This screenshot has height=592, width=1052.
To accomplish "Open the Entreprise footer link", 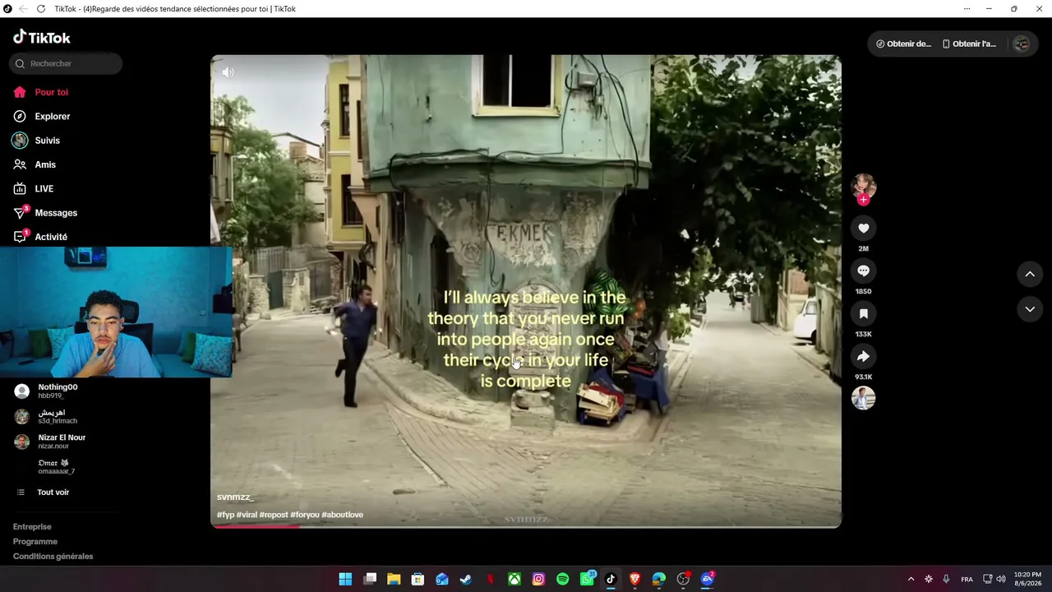I will click(32, 527).
